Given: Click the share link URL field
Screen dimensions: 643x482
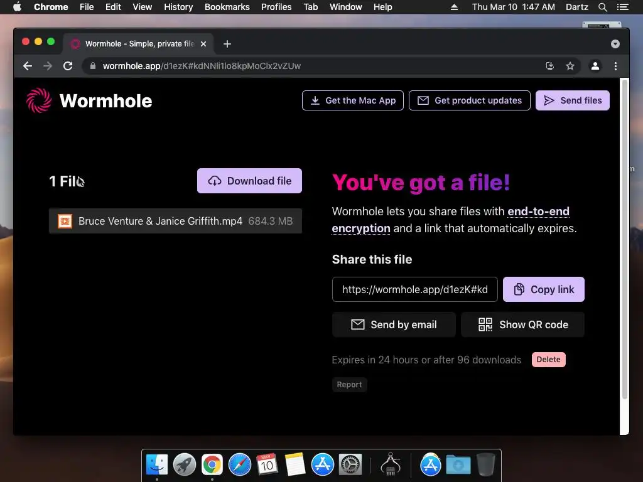Looking at the screenshot, I should (414, 289).
